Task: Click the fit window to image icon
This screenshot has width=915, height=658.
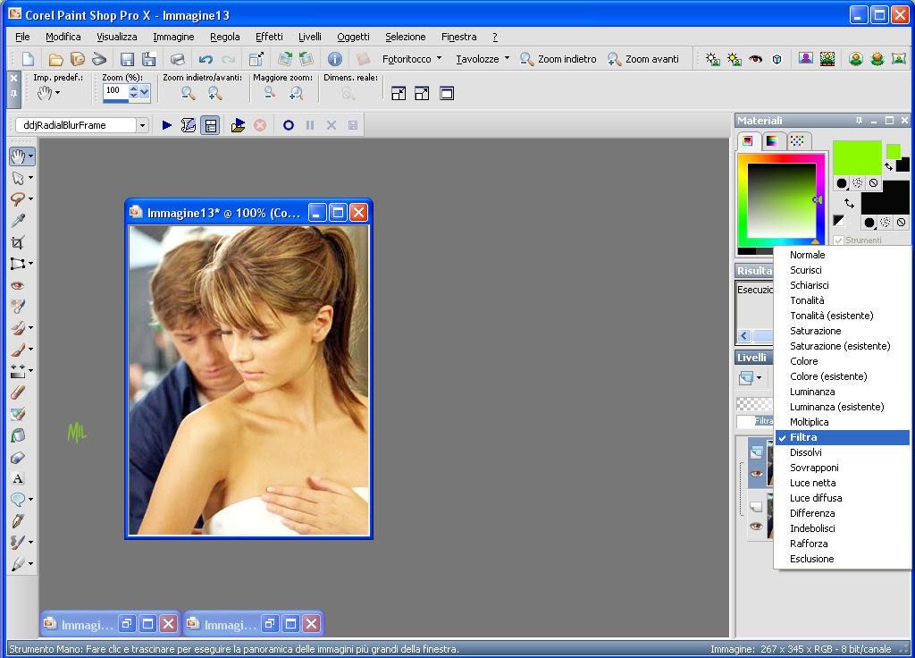Action: 399,93
